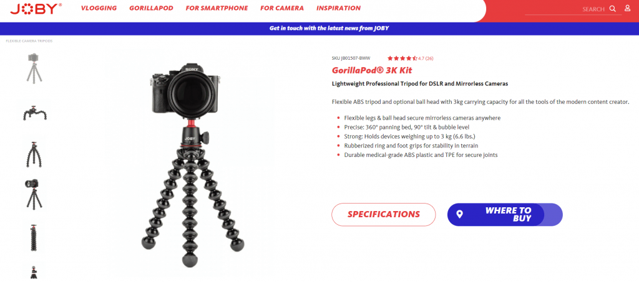Open the For Camera menu

(282, 8)
